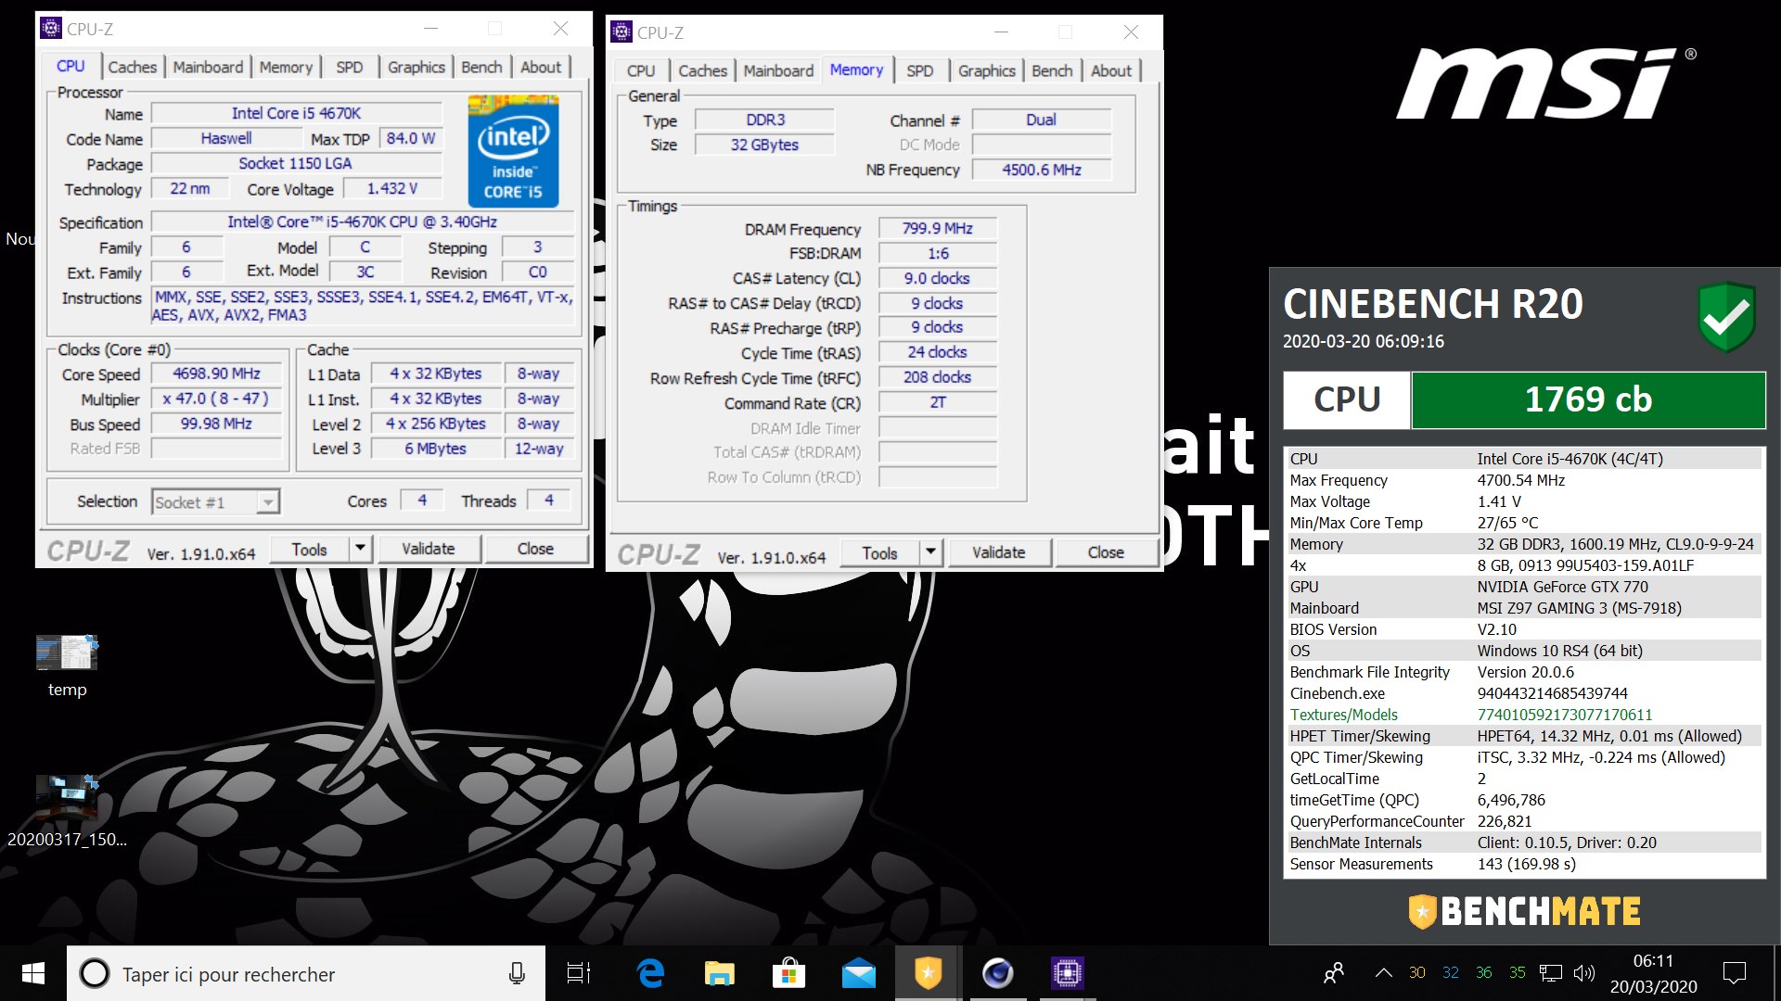Screen dimensions: 1781x1001
Task: Show hidden system tray icons
Action: [1383, 973]
